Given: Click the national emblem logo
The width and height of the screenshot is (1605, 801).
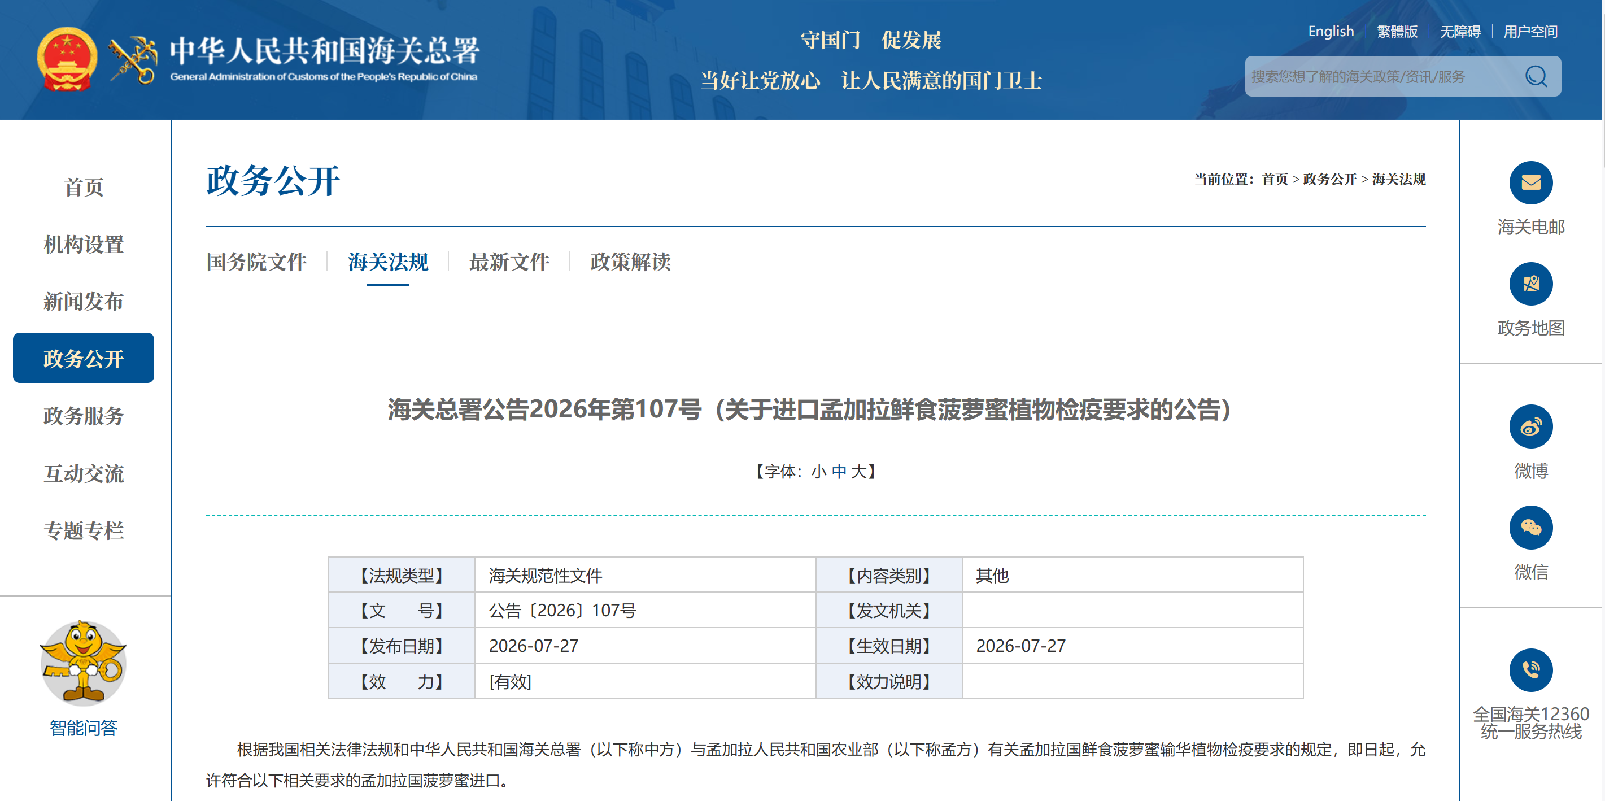Looking at the screenshot, I should pos(67,59).
